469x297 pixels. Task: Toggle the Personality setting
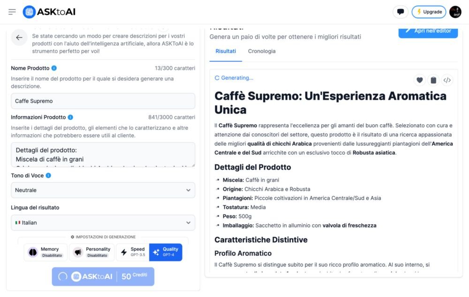(91, 252)
